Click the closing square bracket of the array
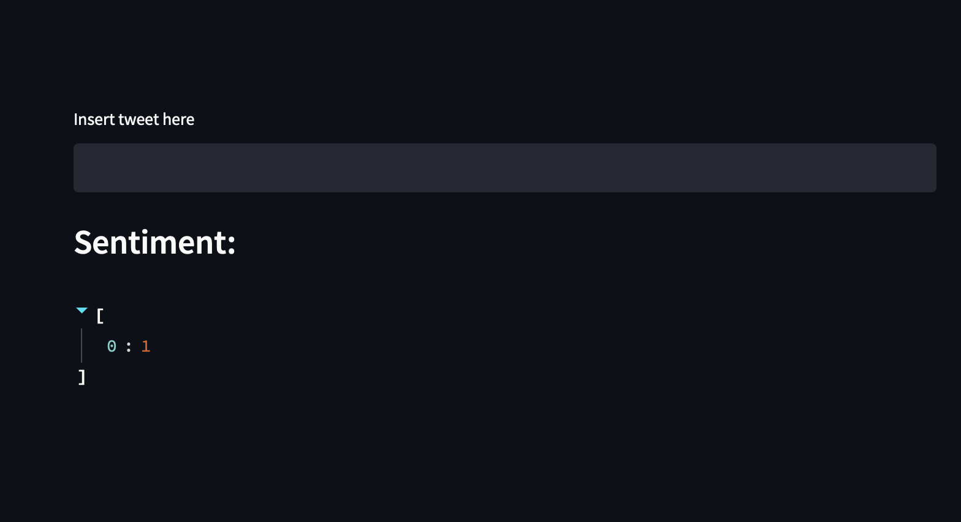Viewport: 961px width, 522px height. coord(82,377)
